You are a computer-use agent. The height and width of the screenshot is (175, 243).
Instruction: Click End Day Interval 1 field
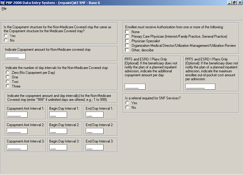pos(95,115)
